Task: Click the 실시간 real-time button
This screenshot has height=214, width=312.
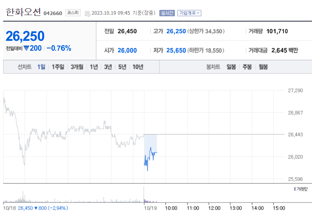Action: click(x=167, y=13)
